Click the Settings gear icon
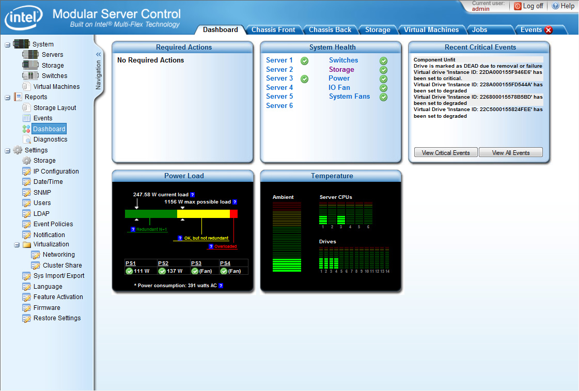The width and height of the screenshot is (579, 391). point(18,150)
